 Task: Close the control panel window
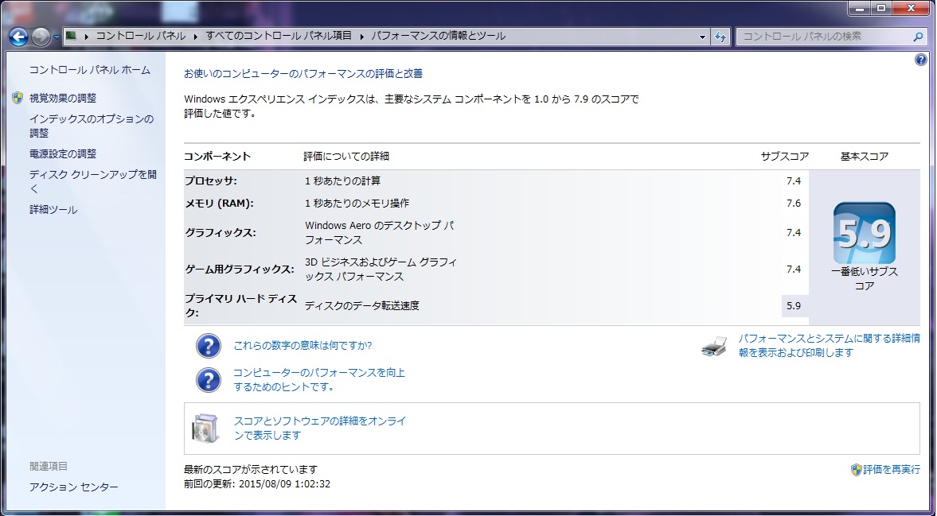(x=912, y=9)
